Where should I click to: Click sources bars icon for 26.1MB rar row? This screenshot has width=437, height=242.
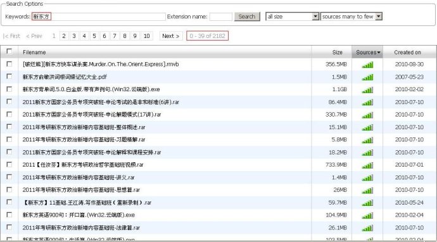[x=367, y=228]
